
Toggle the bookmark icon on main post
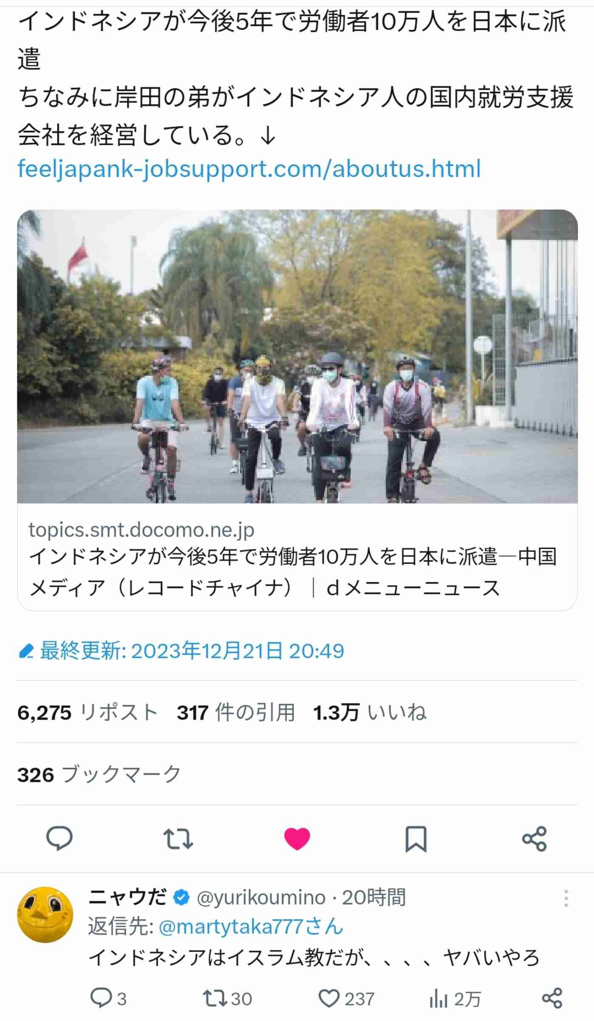click(416, 839)
